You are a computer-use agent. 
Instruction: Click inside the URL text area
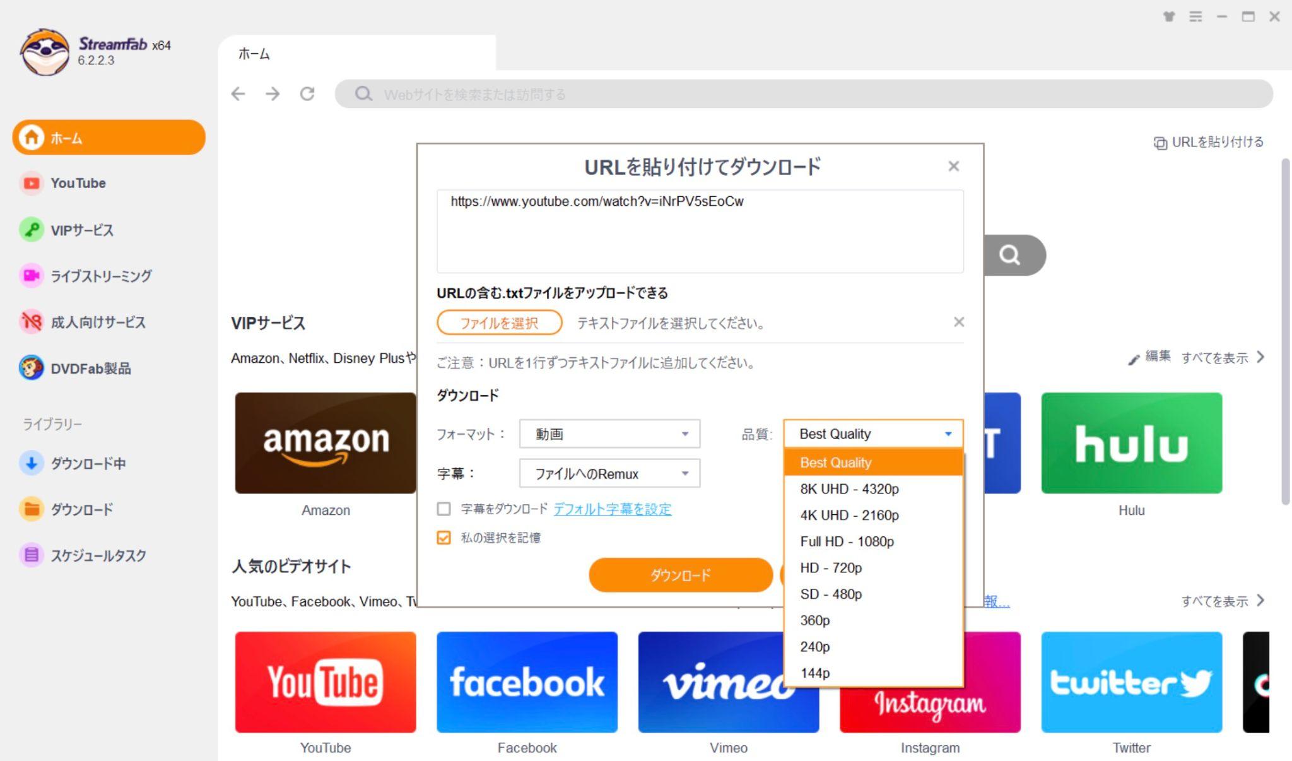(700, 232)
